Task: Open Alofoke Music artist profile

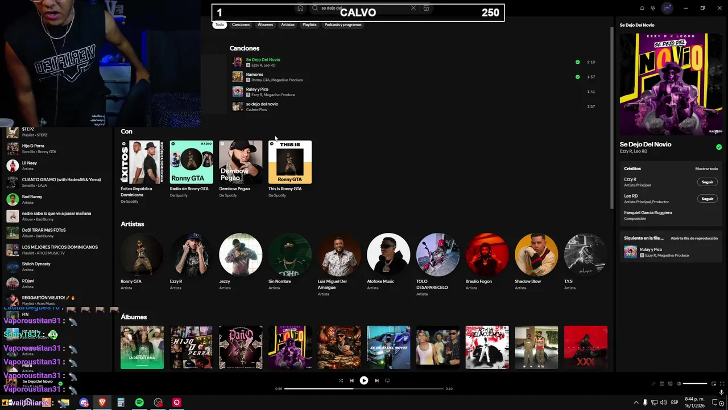Action: [388, 262]
